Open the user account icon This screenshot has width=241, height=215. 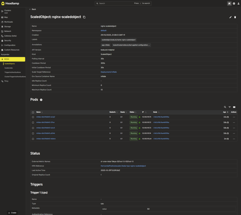click(238, 3)
